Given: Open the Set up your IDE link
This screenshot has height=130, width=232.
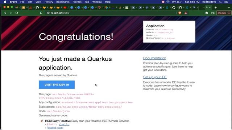Looking at the screenshot, I should point(155,77).
